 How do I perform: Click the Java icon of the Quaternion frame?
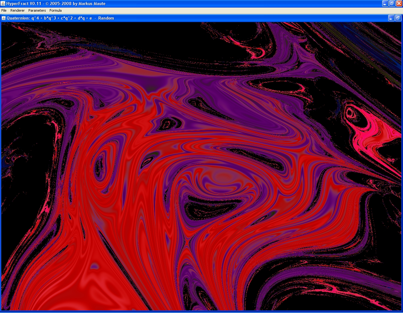(x=4, y=18)
